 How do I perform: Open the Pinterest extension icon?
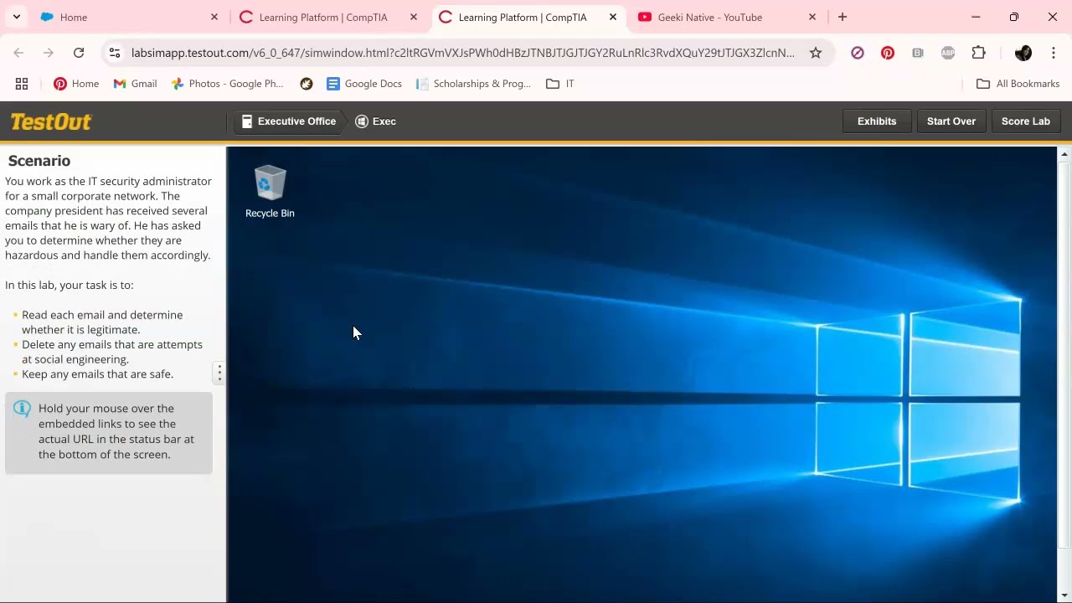click(888, 53)
